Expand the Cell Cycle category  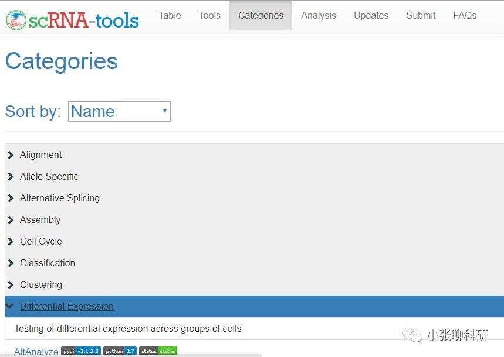[40, 242]
